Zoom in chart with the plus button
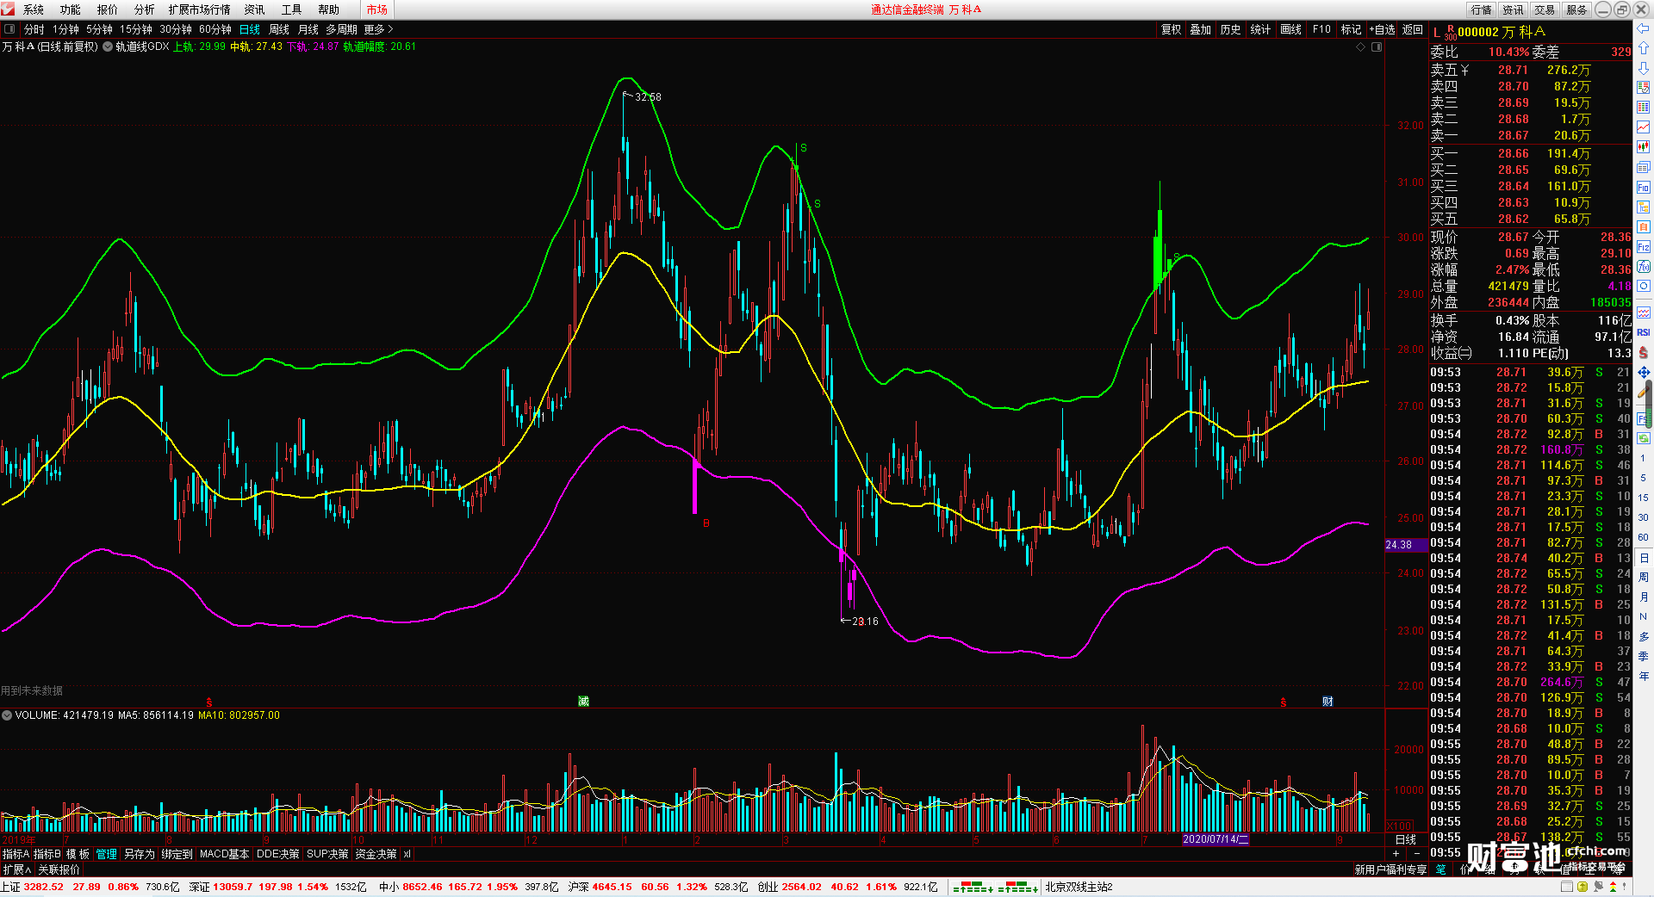 coord(1396,854)
